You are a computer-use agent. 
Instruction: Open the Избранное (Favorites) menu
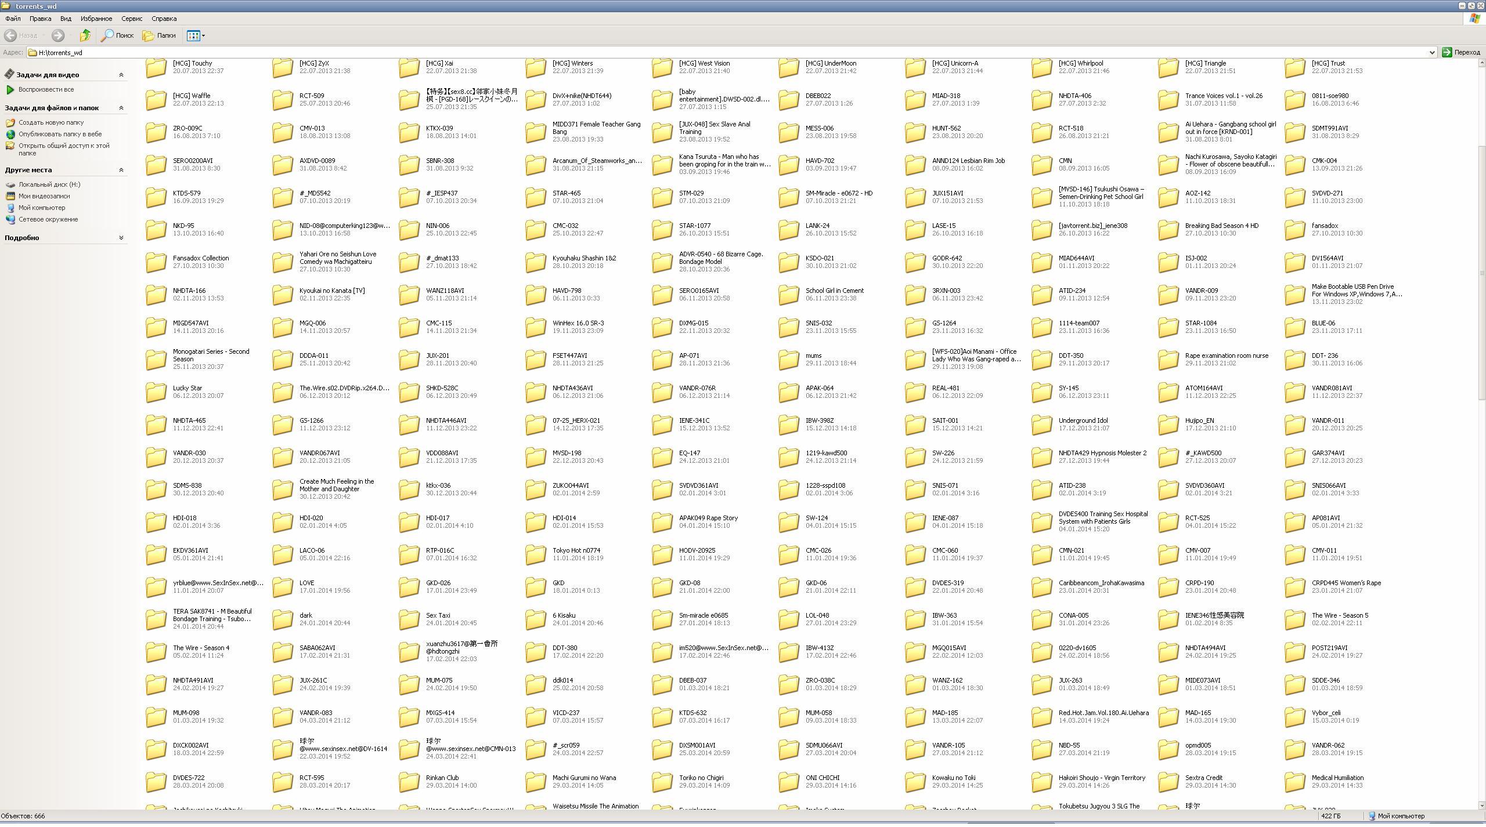(x=96, y=19)
